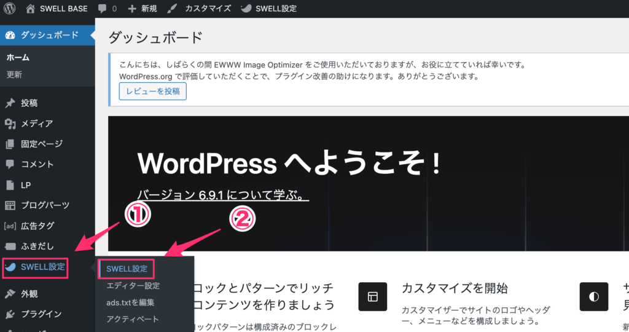This screenshot has height=332, width=629.
Task: Follow the バージョン 6.9.1 について学ぶ link
Action: 223,195
